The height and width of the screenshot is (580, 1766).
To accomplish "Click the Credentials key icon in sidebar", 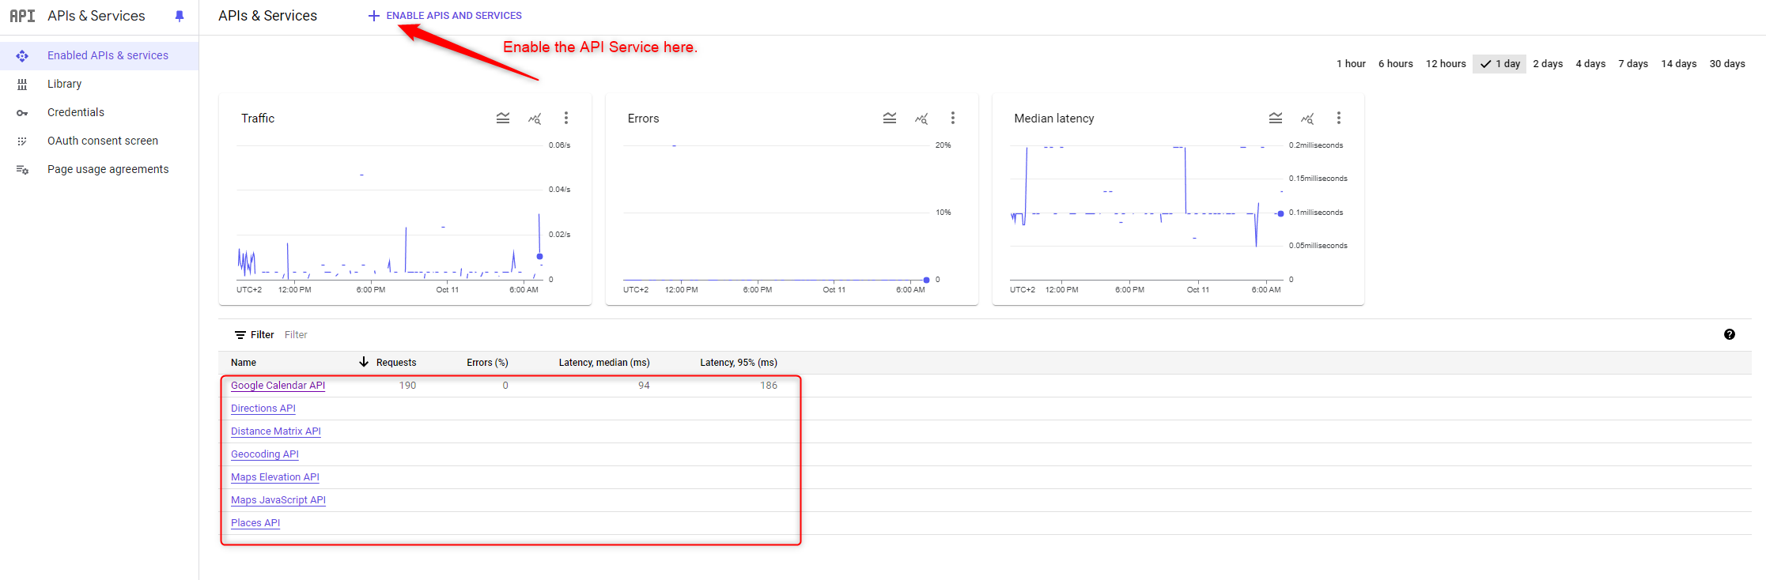I will [x=22, y=113].
